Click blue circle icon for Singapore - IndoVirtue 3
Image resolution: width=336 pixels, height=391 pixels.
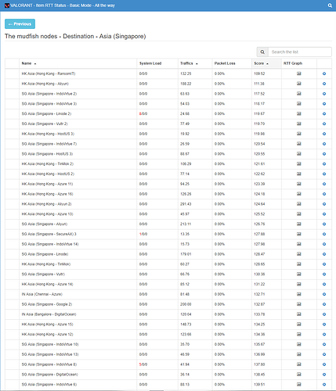click(324, 104)
